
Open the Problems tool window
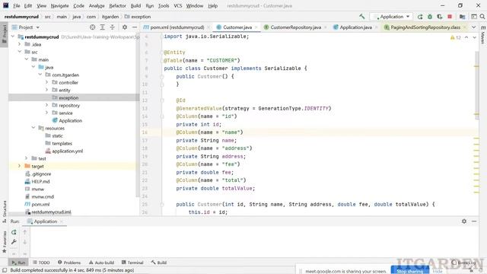coord(69,263)
